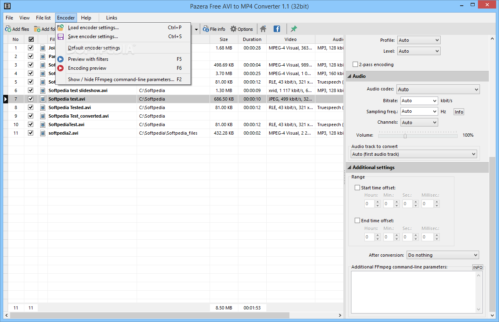
Task: Click the film icon in title bar
Action: (7, 6)
